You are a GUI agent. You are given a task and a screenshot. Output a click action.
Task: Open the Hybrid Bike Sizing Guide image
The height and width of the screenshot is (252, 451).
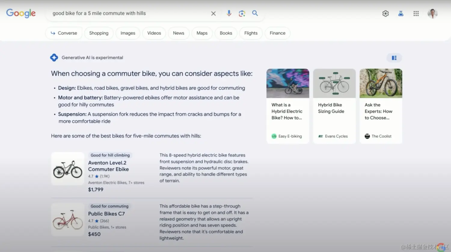(x=334, y=83)
